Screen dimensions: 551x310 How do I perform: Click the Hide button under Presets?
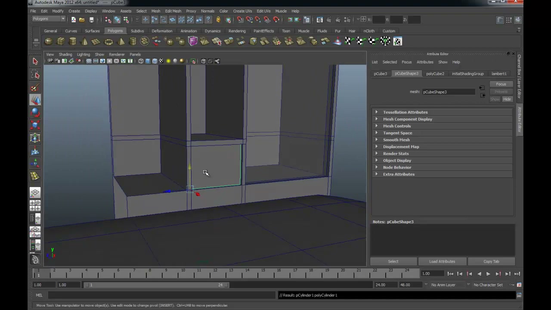(507, 99)
